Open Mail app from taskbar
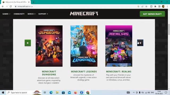The width and height of the screenshot is (170, 95). [69, 93]
